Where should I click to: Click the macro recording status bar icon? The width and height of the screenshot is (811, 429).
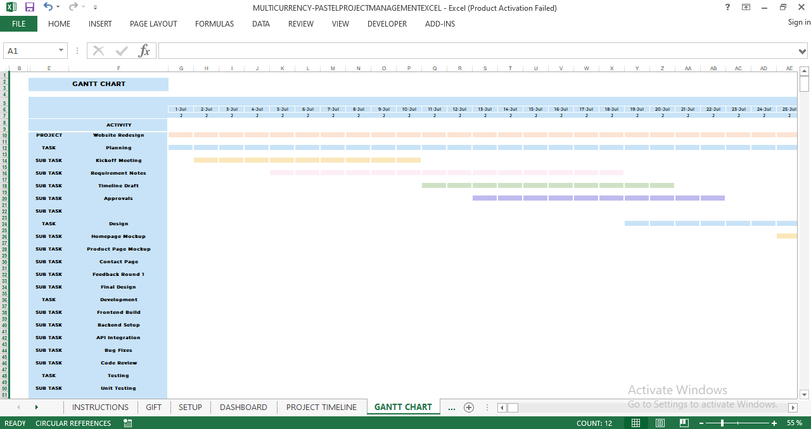point(128,423)
